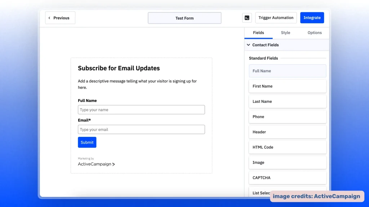This screenshot has width=369, height=207.
Task: Pick the CAPTCHA field from the list
Action: [x=287, y=178]
